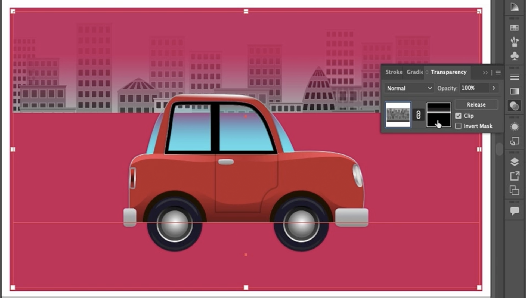The height and width of the screenshot is (298, 526).
Task: Switch to the Stroke tab
Action: pos(394,72)
